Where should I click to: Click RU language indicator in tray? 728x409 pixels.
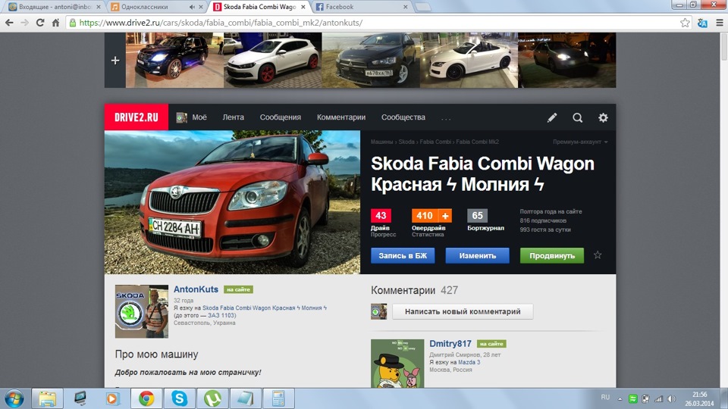point(605,398)
